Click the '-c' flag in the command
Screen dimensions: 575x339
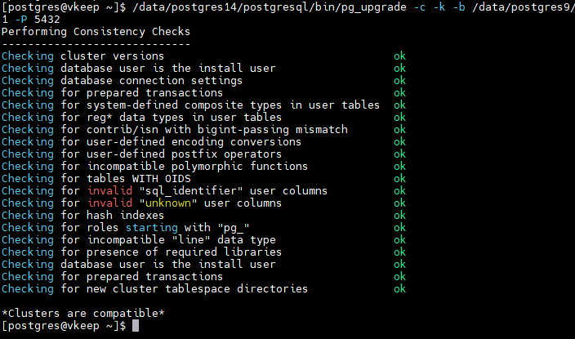[x=420, y=7]
